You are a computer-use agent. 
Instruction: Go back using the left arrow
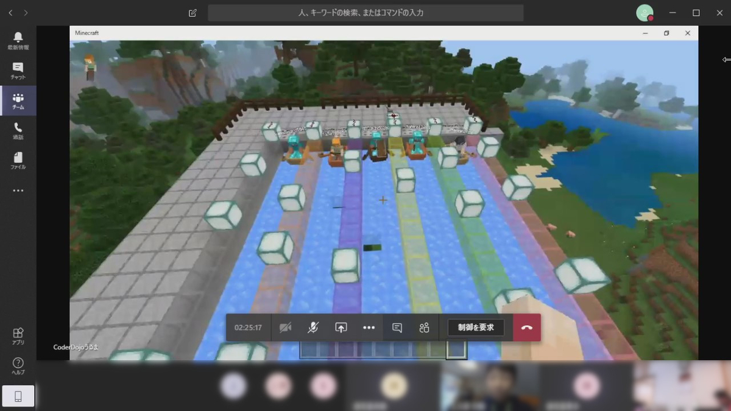pos(10,12)
